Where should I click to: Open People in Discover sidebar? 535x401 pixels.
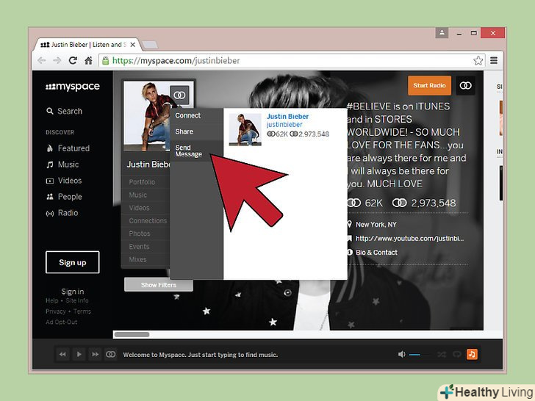click(x=64, y=197)
